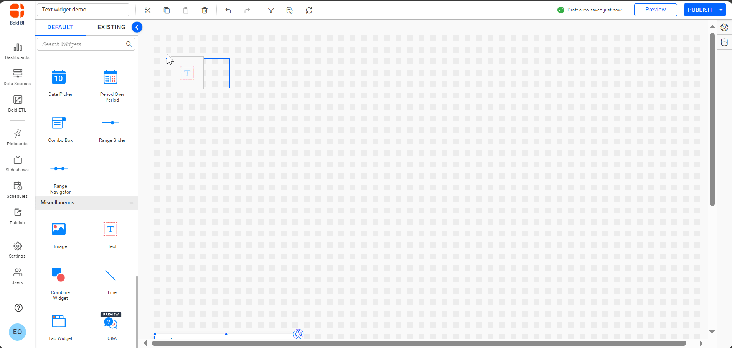This screenshot has width=732, height=348.
Task: Choose the Range Slider widget
Action: [x=111, y=123]
